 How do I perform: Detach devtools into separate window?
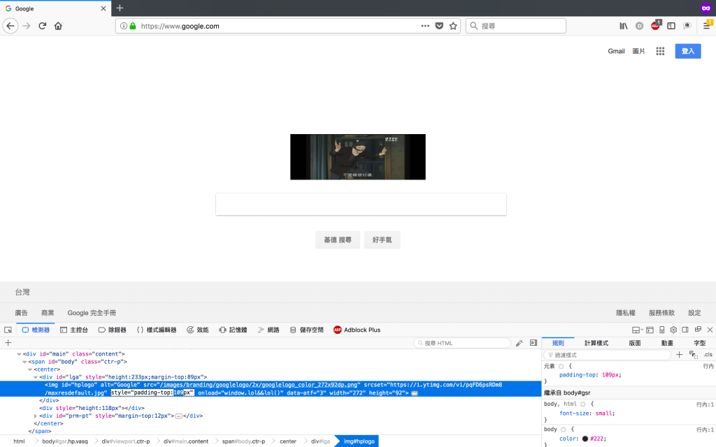tap(698, 330)
